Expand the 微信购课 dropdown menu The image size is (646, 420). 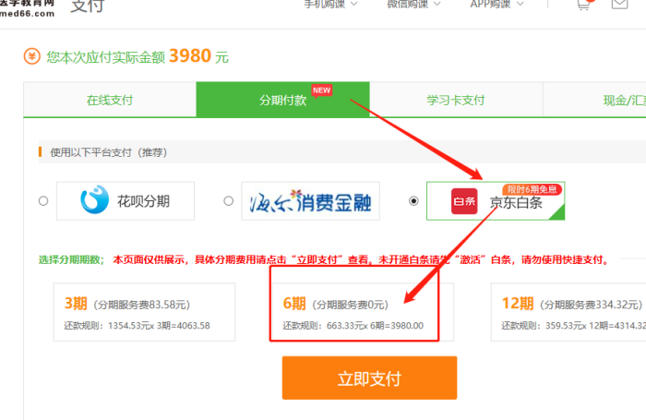click(x=411, y=5)
